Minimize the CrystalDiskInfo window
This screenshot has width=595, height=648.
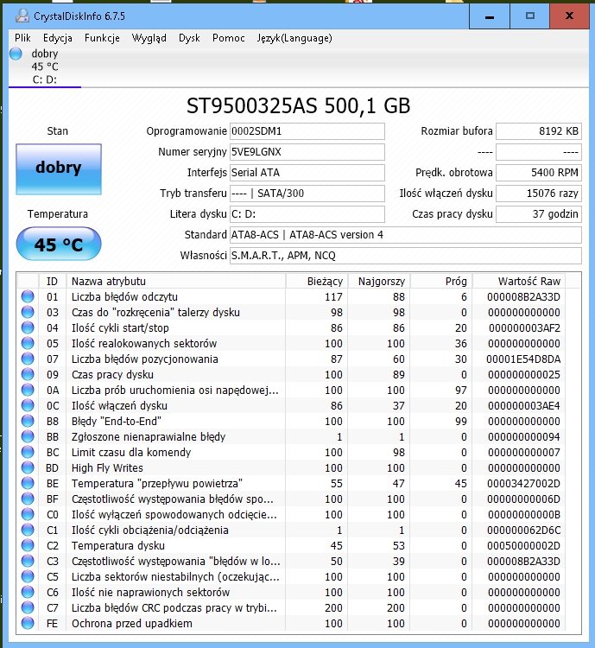pyautogui.click(x=490, y=16)
